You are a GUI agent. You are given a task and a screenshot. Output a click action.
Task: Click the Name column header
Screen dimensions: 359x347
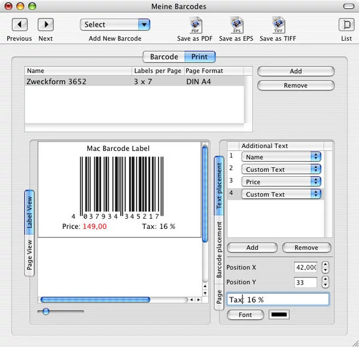pyautogui.click(x=78, y=71)
